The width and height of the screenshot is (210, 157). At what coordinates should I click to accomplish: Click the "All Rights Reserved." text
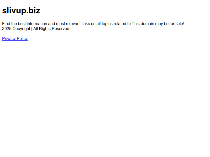click(x=52, y=29)
